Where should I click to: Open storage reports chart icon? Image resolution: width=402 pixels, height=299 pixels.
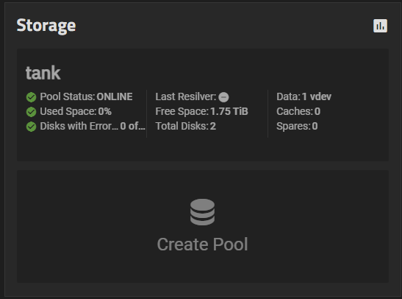click(380, 26)
